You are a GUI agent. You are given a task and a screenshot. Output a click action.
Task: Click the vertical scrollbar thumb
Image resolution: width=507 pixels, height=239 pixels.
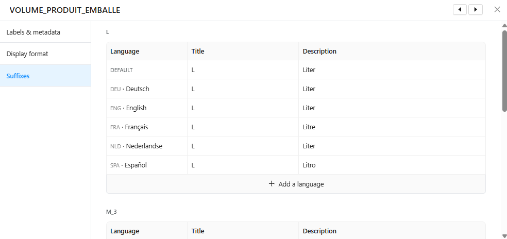click(x=504, y=71)
